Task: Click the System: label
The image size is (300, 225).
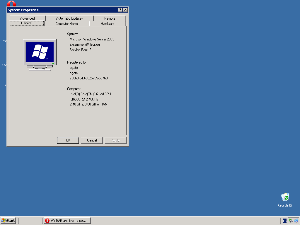Action: coord(72,34)
